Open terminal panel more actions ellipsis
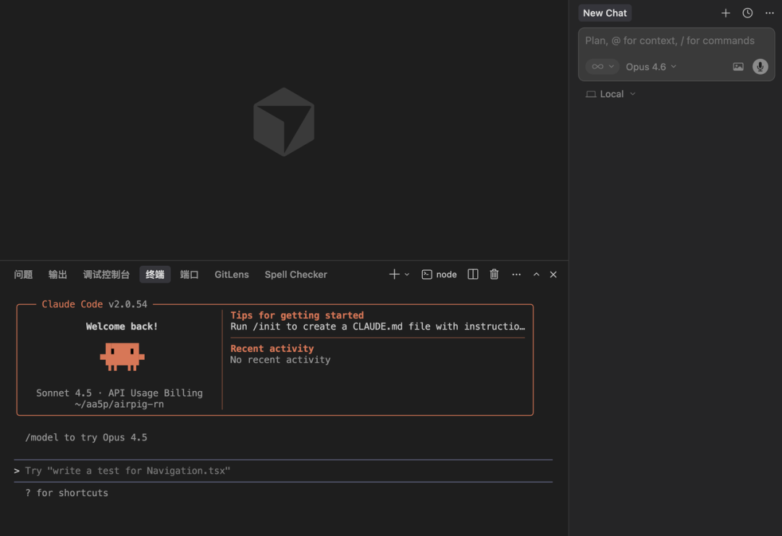 (x=516, y=275)
